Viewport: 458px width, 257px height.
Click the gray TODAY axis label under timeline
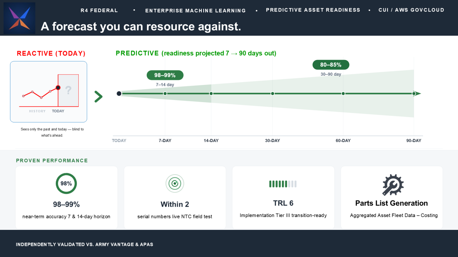tap(119, 141)
